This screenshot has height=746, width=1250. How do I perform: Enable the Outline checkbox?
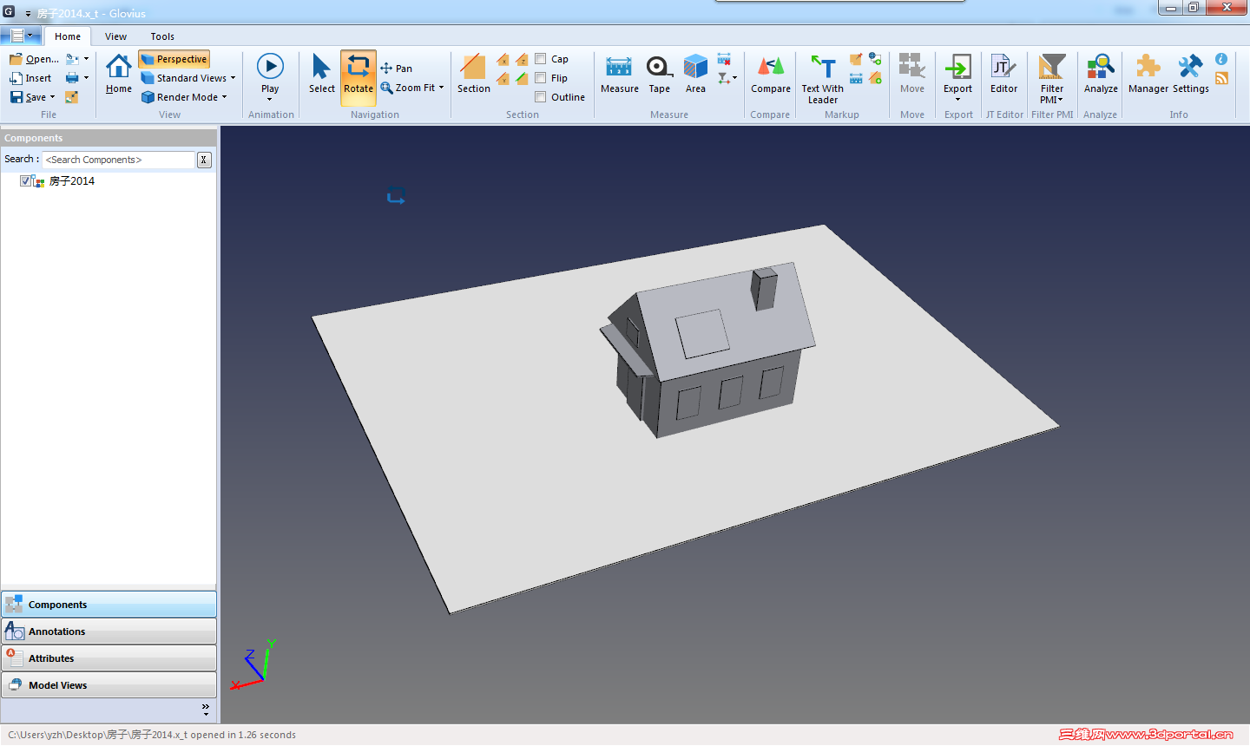(540, 97)
